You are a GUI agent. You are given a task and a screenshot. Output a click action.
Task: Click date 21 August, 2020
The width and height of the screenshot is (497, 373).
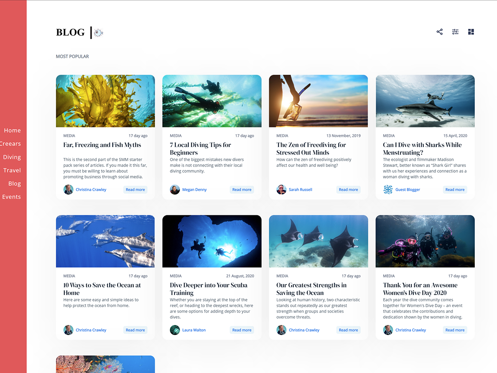(240, 276)
